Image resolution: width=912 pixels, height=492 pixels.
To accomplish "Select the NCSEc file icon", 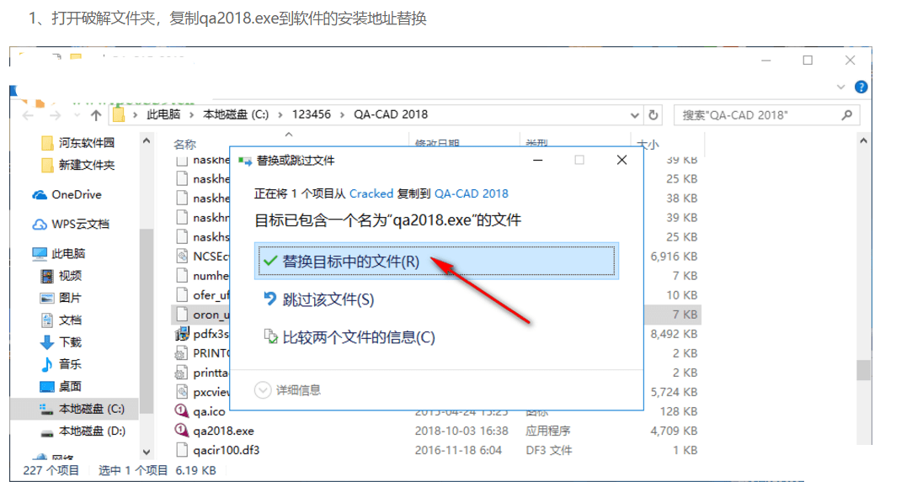I will point(182,257).
